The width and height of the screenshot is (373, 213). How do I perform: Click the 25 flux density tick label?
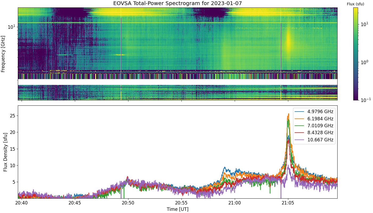[12, 116]
